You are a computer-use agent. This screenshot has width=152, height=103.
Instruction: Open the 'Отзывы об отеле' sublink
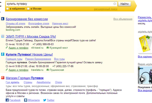[15, 23]
